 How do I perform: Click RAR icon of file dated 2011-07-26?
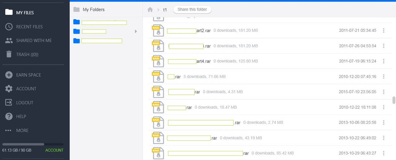coord(158,46)
